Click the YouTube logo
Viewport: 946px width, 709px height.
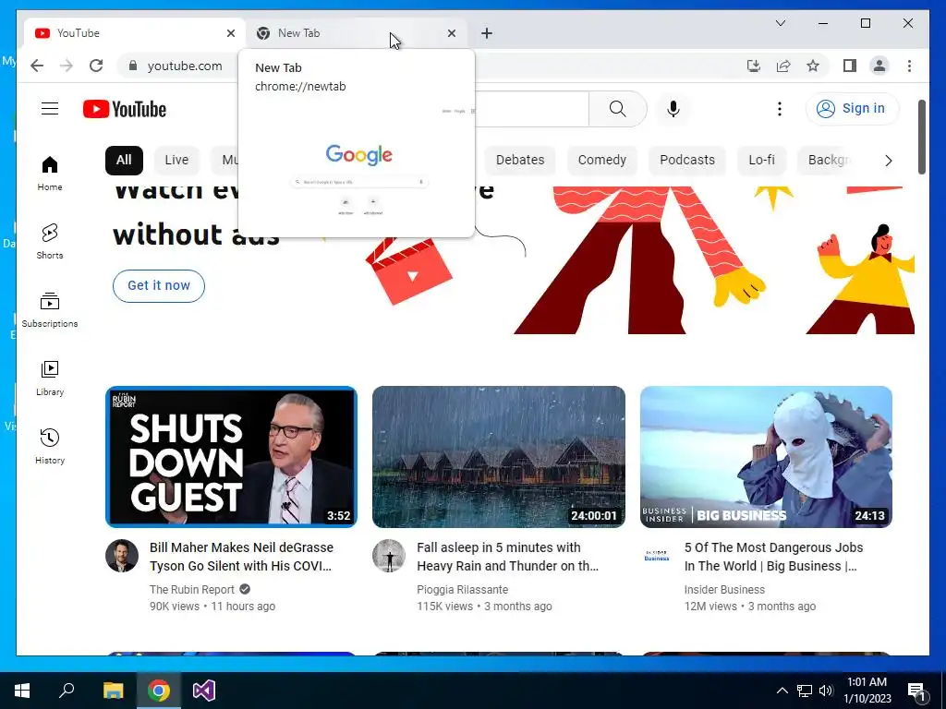(125, 109)
